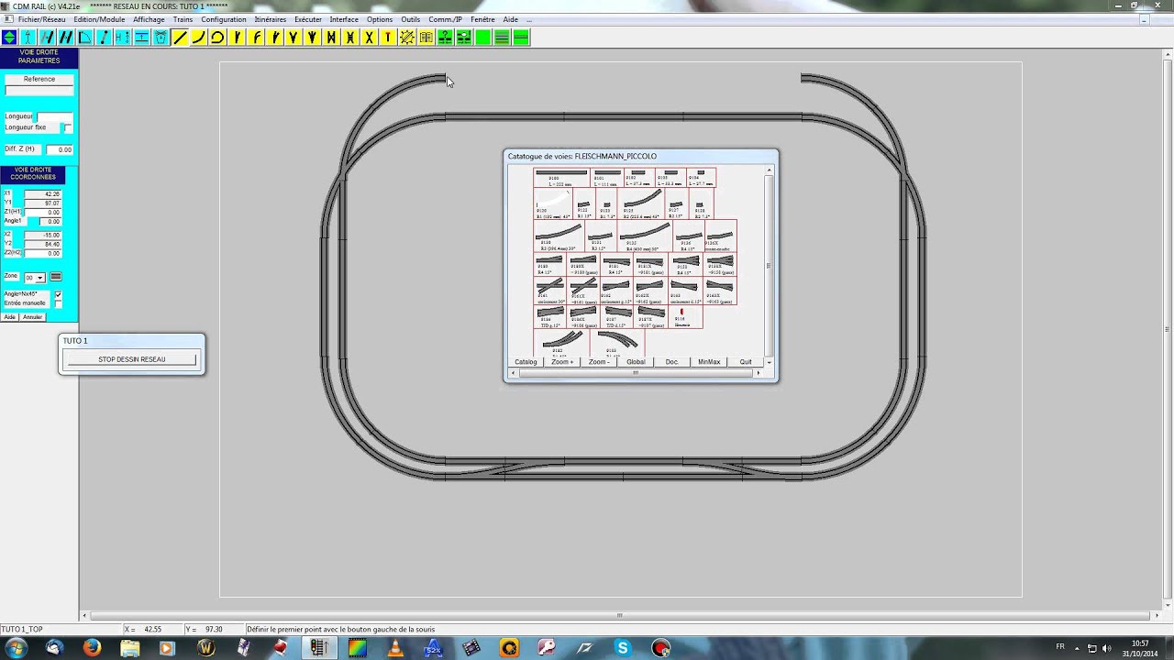Click the Z1(H1) value field
Screen dimensions: 1174x660
(42, 212)
